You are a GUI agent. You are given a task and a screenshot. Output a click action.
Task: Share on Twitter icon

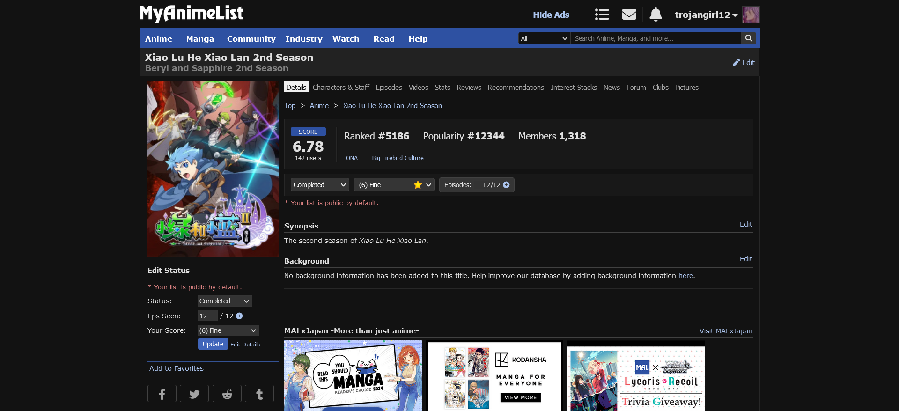tap(194, 394)
